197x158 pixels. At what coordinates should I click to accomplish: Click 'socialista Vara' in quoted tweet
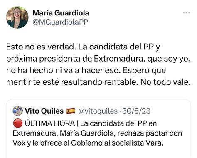pyautogui.click(x=137, y=143)
